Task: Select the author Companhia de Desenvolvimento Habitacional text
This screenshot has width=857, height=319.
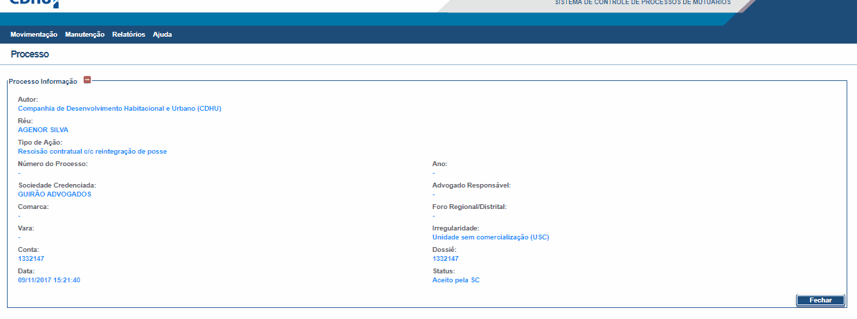Action: click(x=120, y=109)
